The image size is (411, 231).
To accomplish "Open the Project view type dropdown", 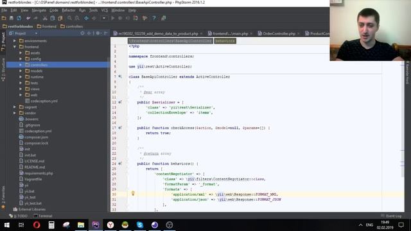I will (36, 33).
